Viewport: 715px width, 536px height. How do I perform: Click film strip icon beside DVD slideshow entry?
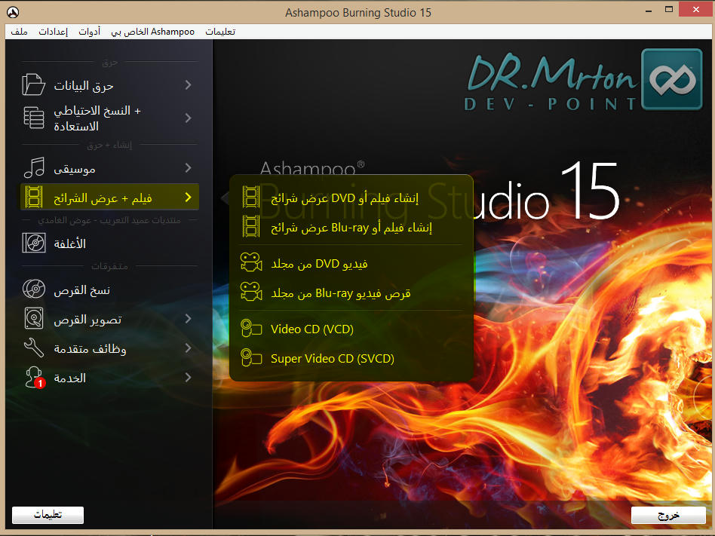click(251, 198)
